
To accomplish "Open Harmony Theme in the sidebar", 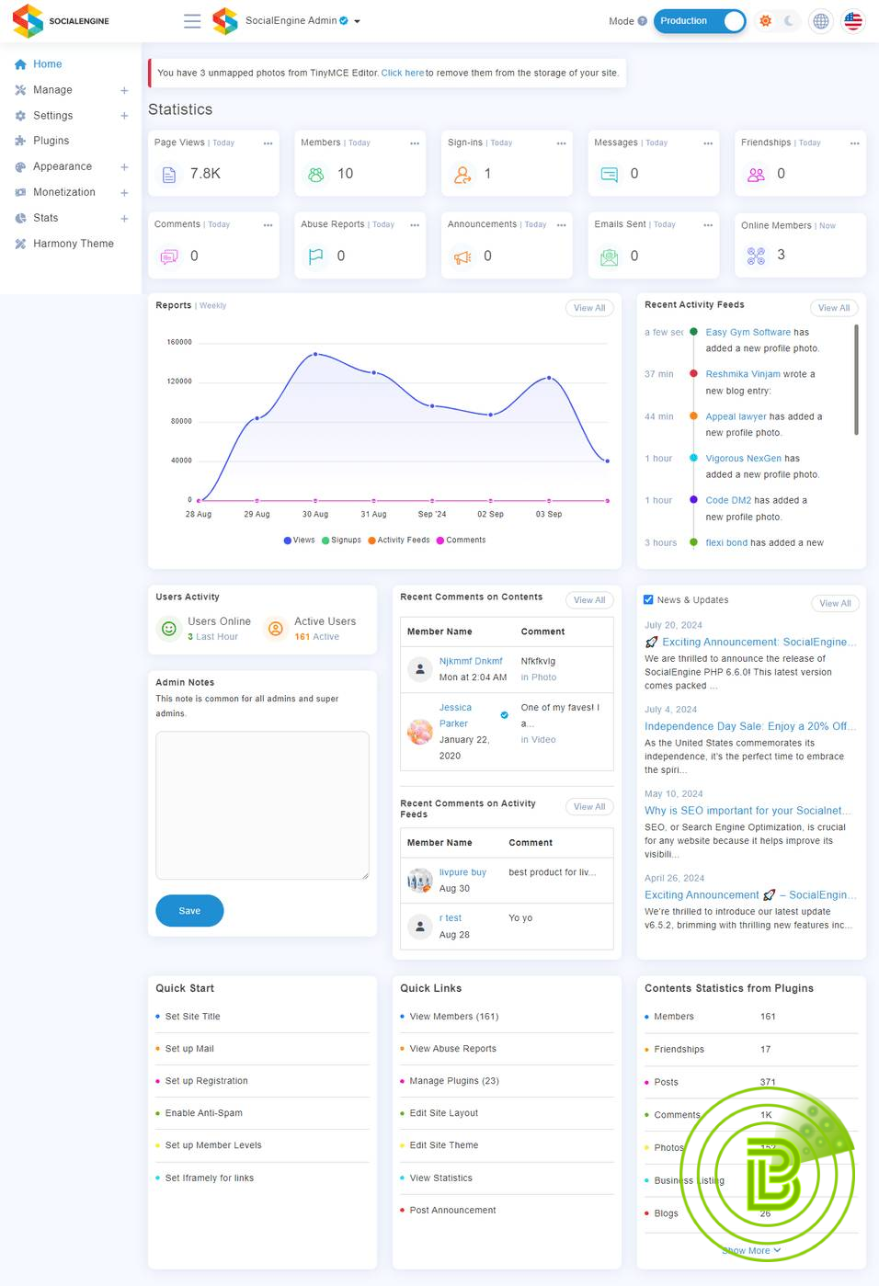I will [x=74, y=244].
